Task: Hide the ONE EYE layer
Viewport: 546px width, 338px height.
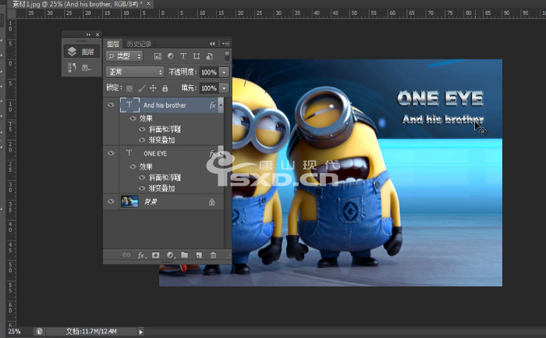Action: (111, 153)
